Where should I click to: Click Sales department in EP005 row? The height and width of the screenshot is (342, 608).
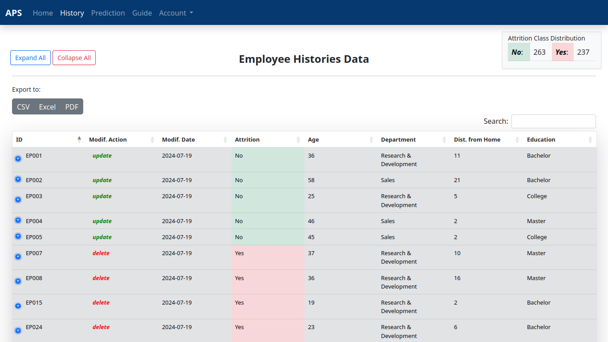click(x=388, y=237)
